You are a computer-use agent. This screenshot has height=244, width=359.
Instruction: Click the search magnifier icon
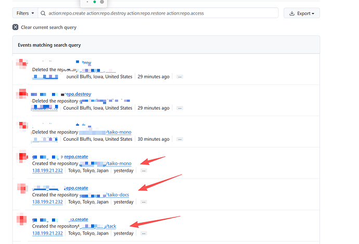tap(43, 13)
